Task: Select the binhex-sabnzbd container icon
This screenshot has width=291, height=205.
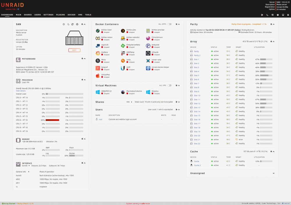Action: click(x=123, y=38)
